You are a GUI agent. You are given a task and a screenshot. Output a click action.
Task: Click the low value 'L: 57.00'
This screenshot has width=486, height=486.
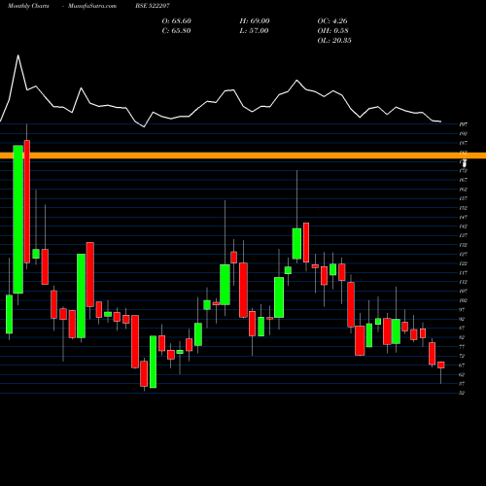(x=254, y=31)
